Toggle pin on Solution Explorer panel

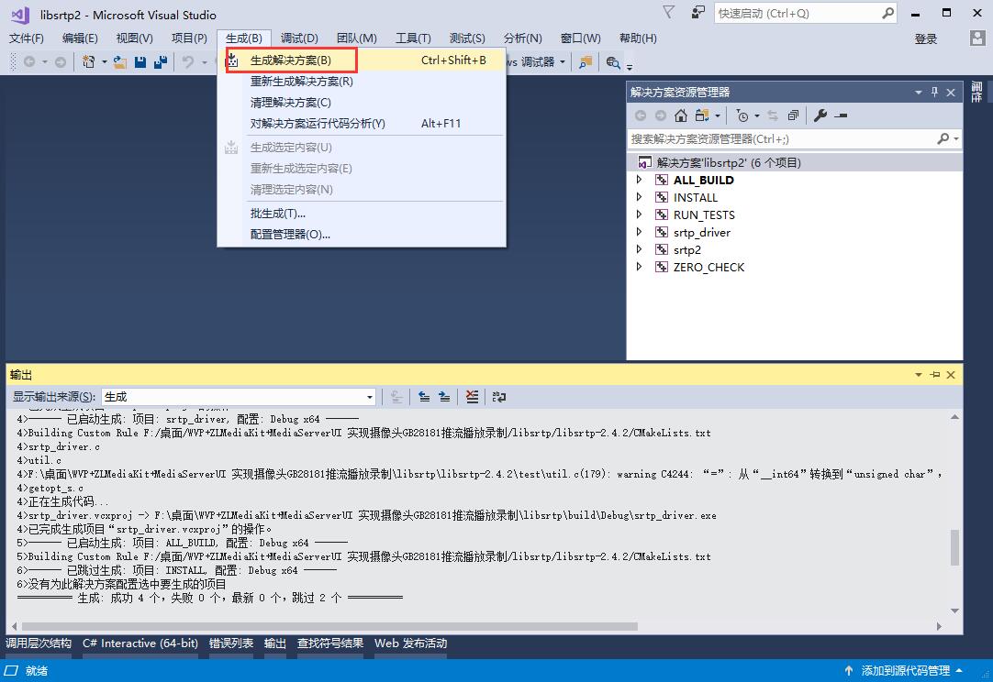click(x=934, y=93)
